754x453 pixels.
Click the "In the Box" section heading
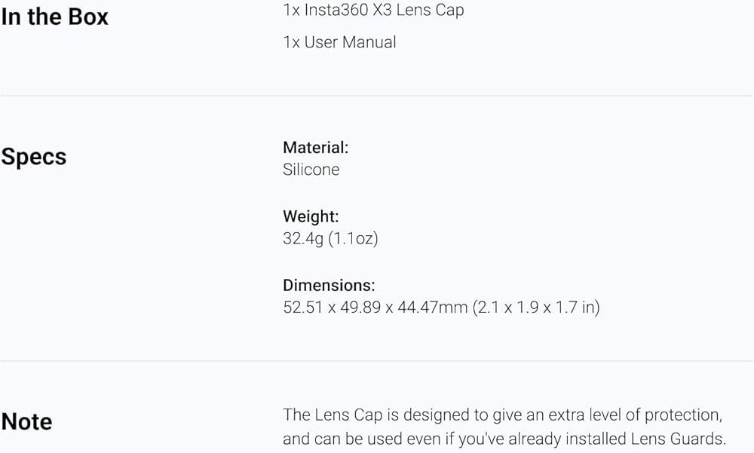[x=55, y=17]
